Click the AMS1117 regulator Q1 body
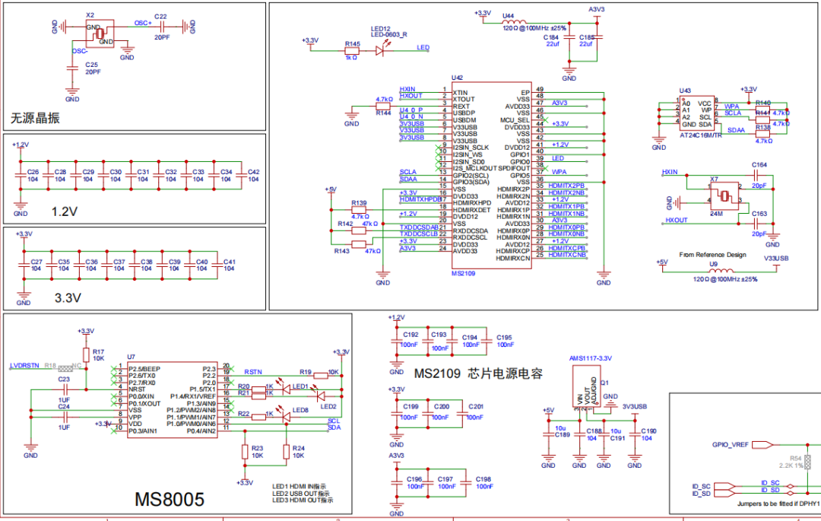Screen dimensions: 821x521 pos(586,386)
